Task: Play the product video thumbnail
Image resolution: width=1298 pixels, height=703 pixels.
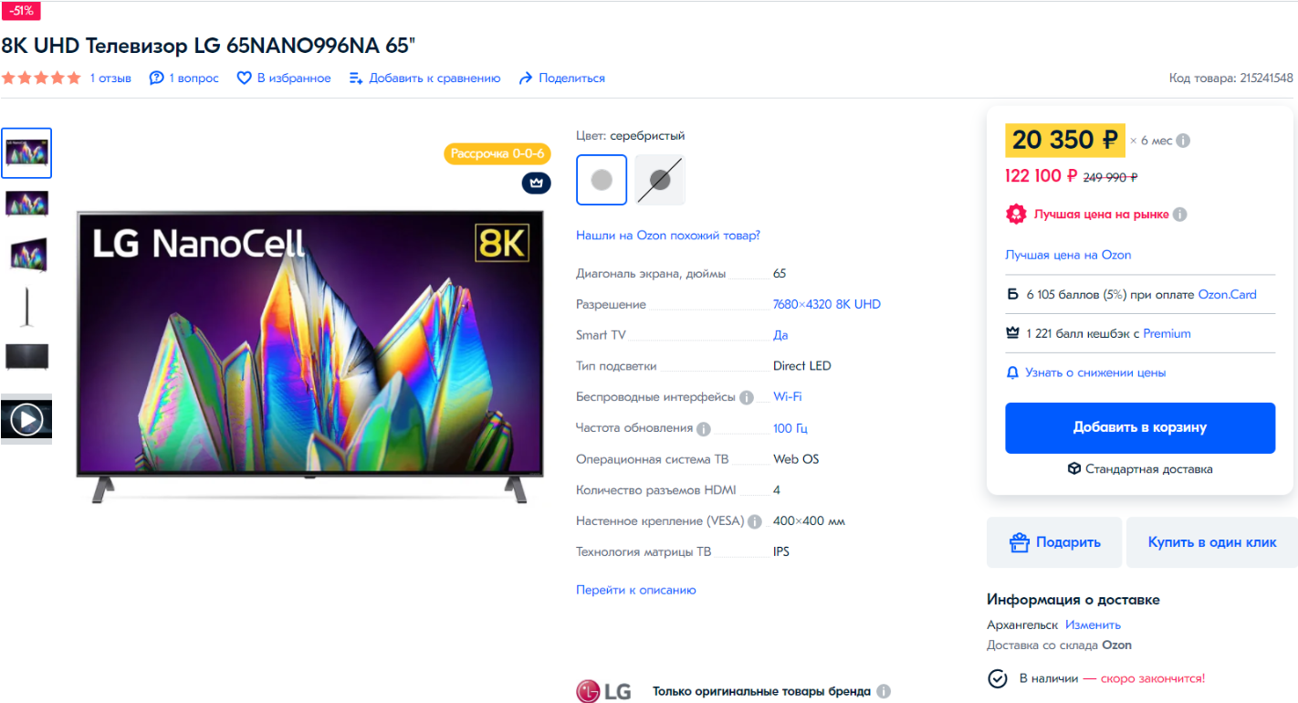Action: pyautogui.click(x=26, y=420)
